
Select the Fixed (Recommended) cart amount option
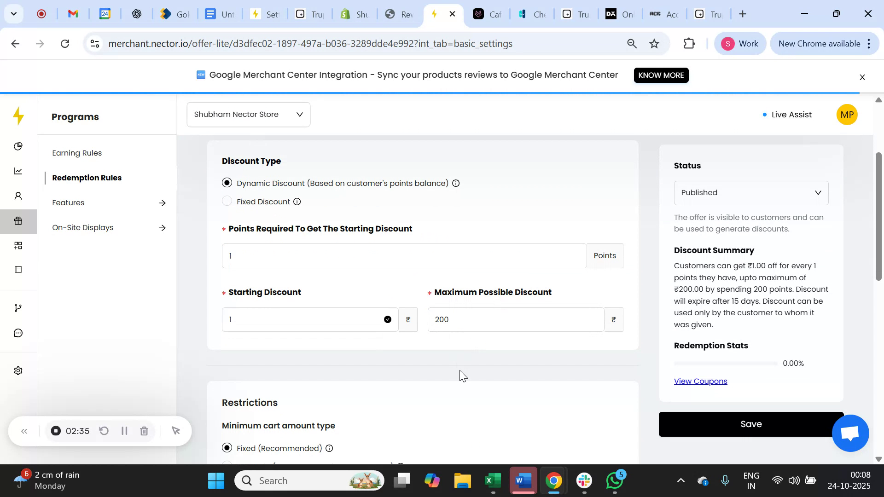click(x=227, y=448)
